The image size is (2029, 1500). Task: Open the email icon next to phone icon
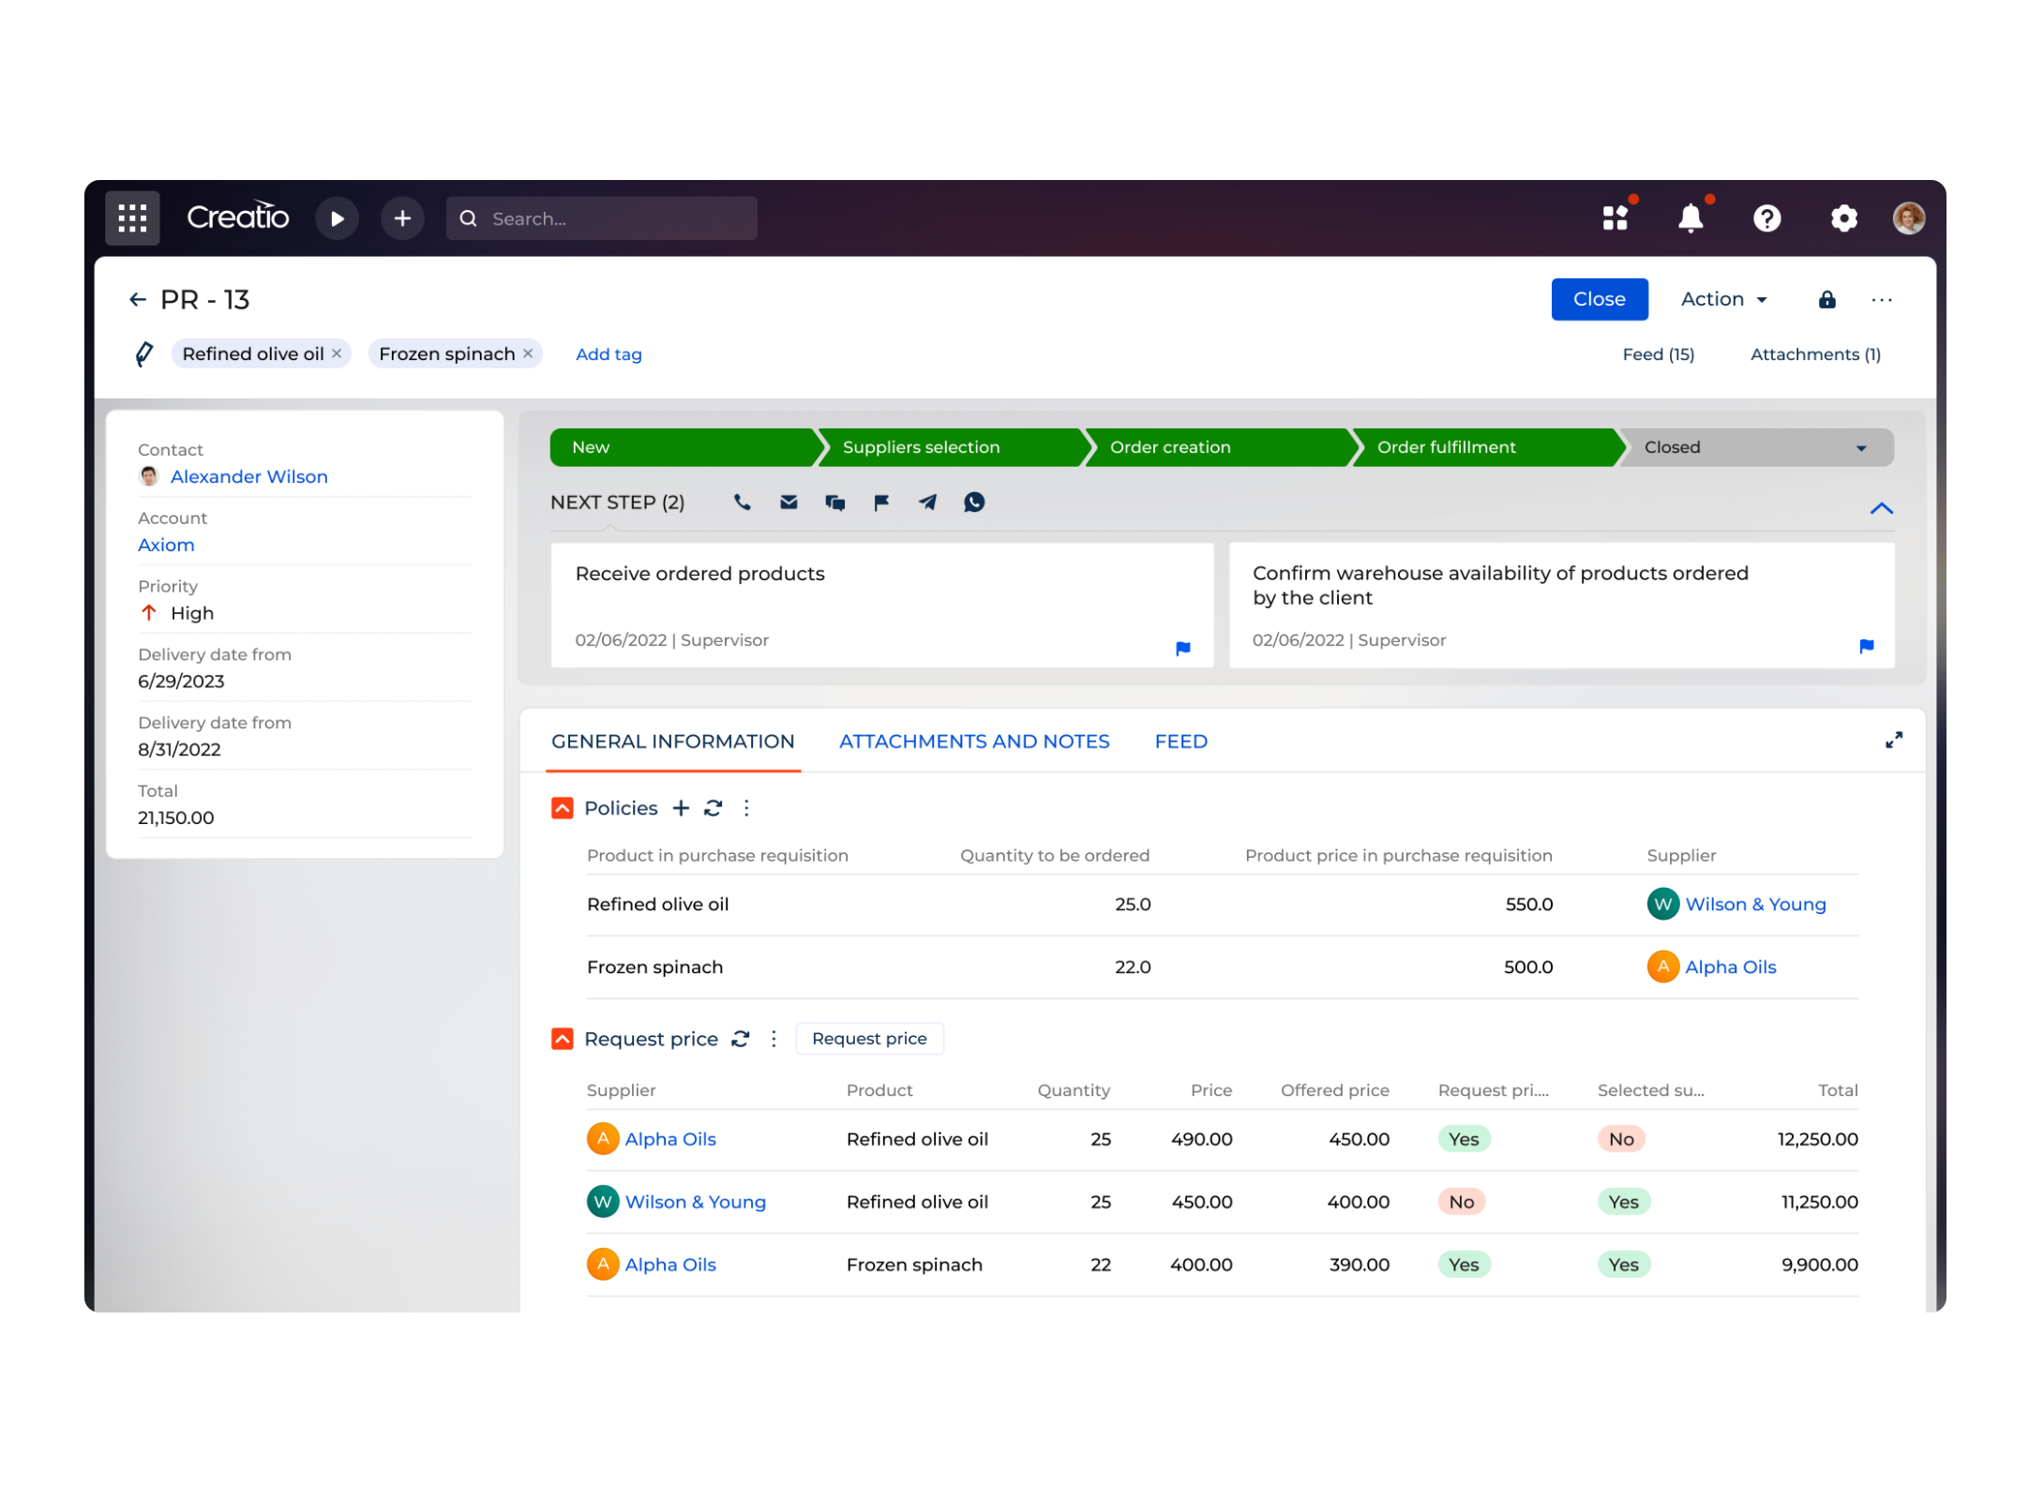click(789, 502)
